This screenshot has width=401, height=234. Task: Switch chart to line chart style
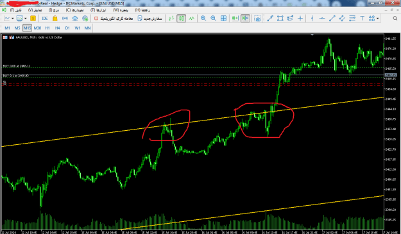pos(192,19)
